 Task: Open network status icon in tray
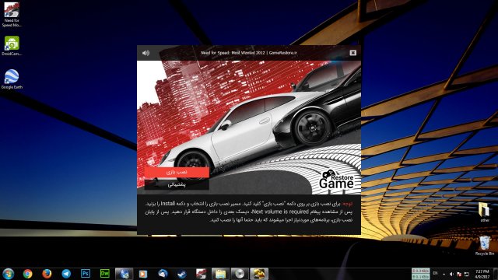pyautogui.click(x=467, y=274)
